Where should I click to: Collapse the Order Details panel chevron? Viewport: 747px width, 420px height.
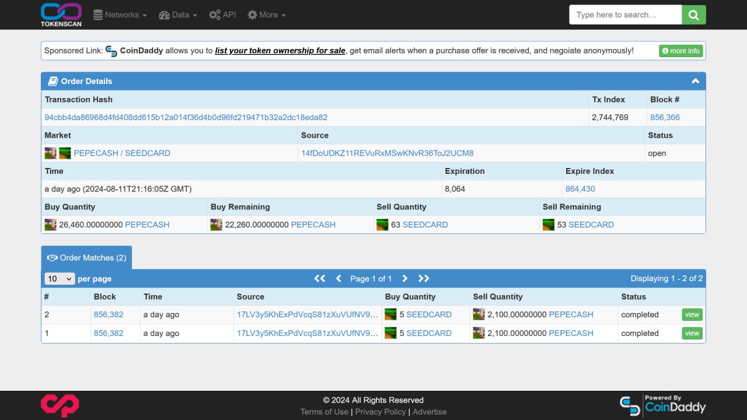695,81
